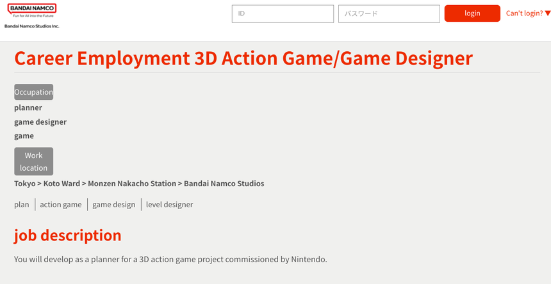
Task: Click the Work location label badge
Action: coord(34,161)
